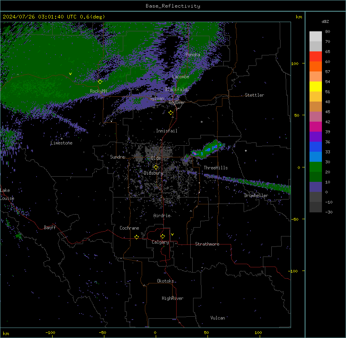
Task: Click the Didsbury city label
Action: pos(153,173)
